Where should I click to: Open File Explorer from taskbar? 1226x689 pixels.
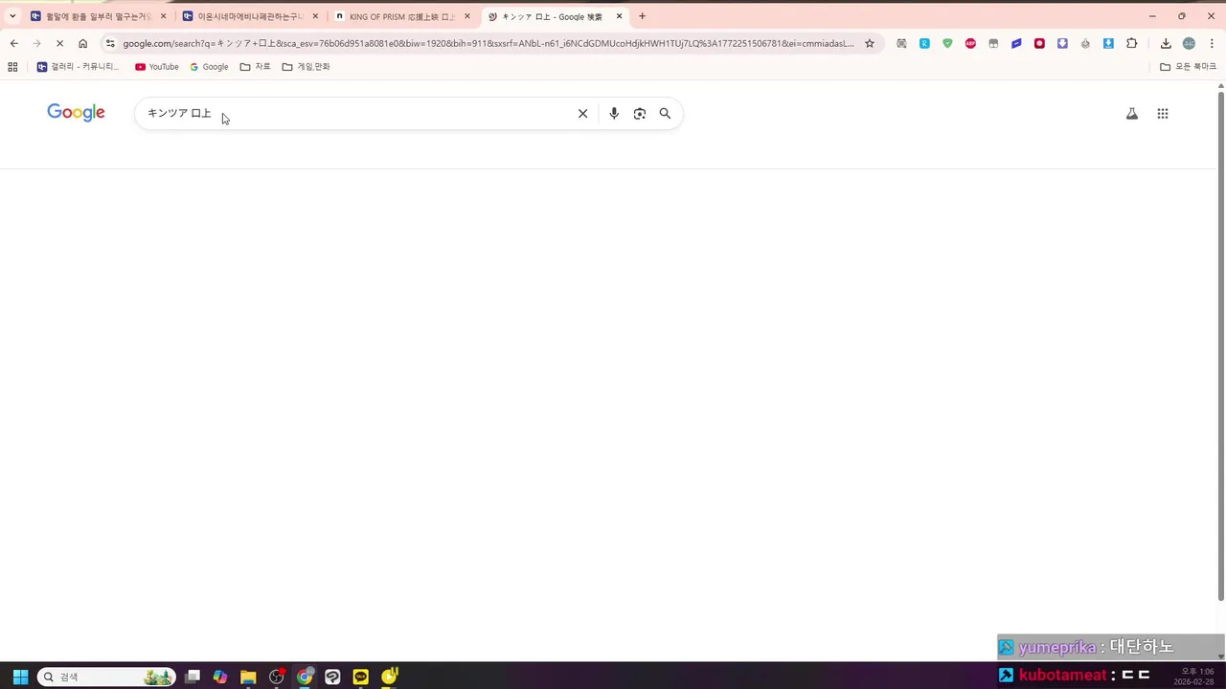tap(248, 677)
